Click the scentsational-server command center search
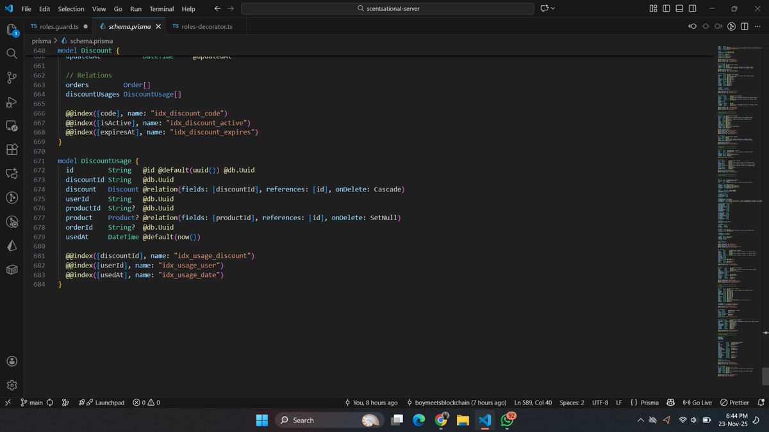 pos(387,8)
